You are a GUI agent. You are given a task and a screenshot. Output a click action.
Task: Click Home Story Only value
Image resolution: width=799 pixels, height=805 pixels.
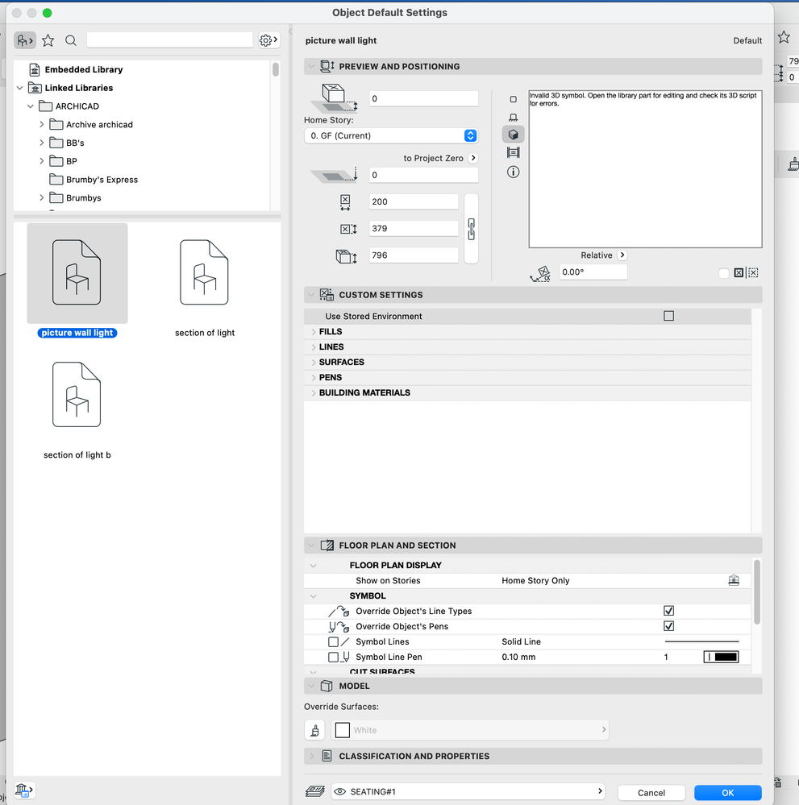[535, 581]
